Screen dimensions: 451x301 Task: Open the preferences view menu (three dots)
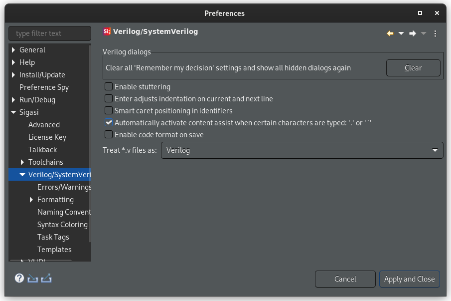point(435,33)
